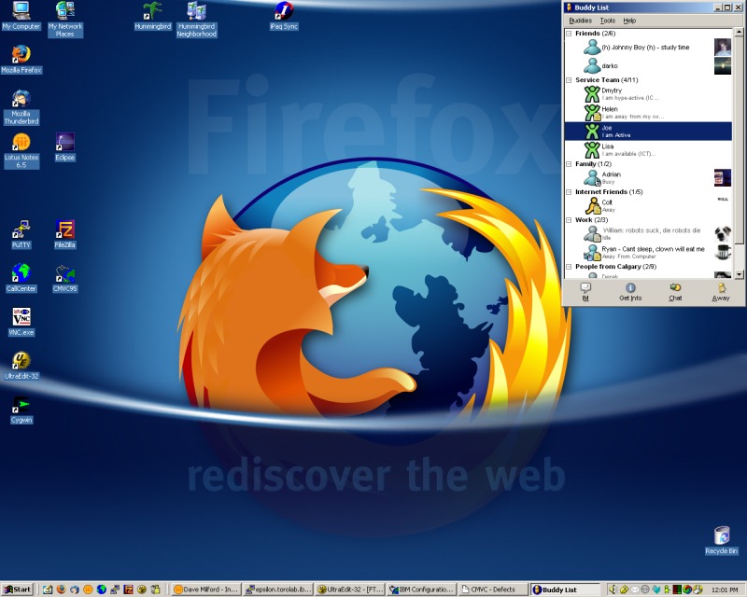Select buddy Helen in Service Team
This screenshot has height=597, width=747.
pos(609,109)
